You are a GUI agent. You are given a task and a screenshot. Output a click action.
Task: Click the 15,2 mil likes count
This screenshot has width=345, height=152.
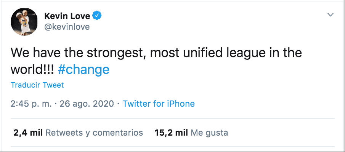(x=171, y=133)
